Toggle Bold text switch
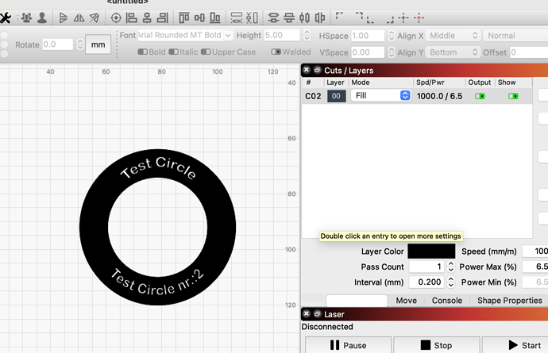The width and height of the screenshot is (548, 353). (x=143, y=52)
